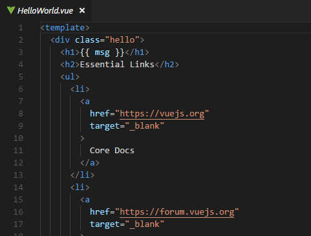Open the https://forum.vuejs.org link
This screenshot has width=311, height=236.
coord(177,212)
